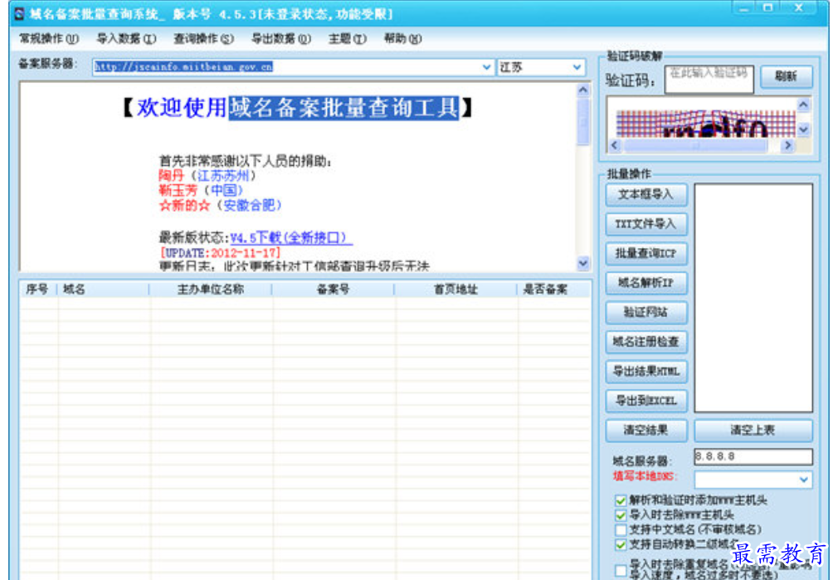Click captcha panel scroll left arrow
Image resolution: width=833 pixels, height=580 pixels.
(615, 145)
